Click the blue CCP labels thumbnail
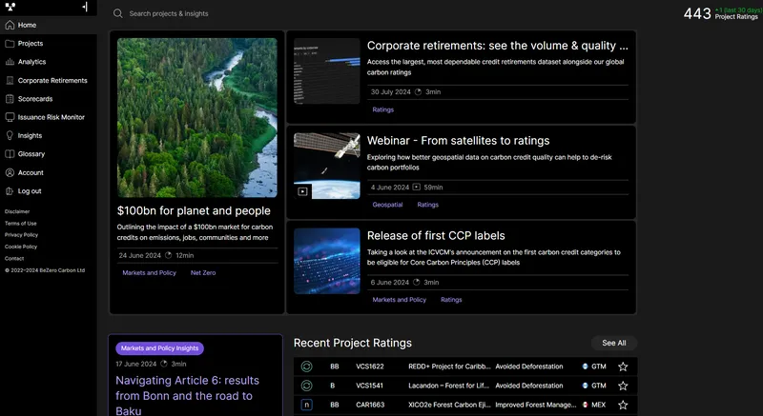Viewport: 763px width, 416px height. (x=326, y=261)
